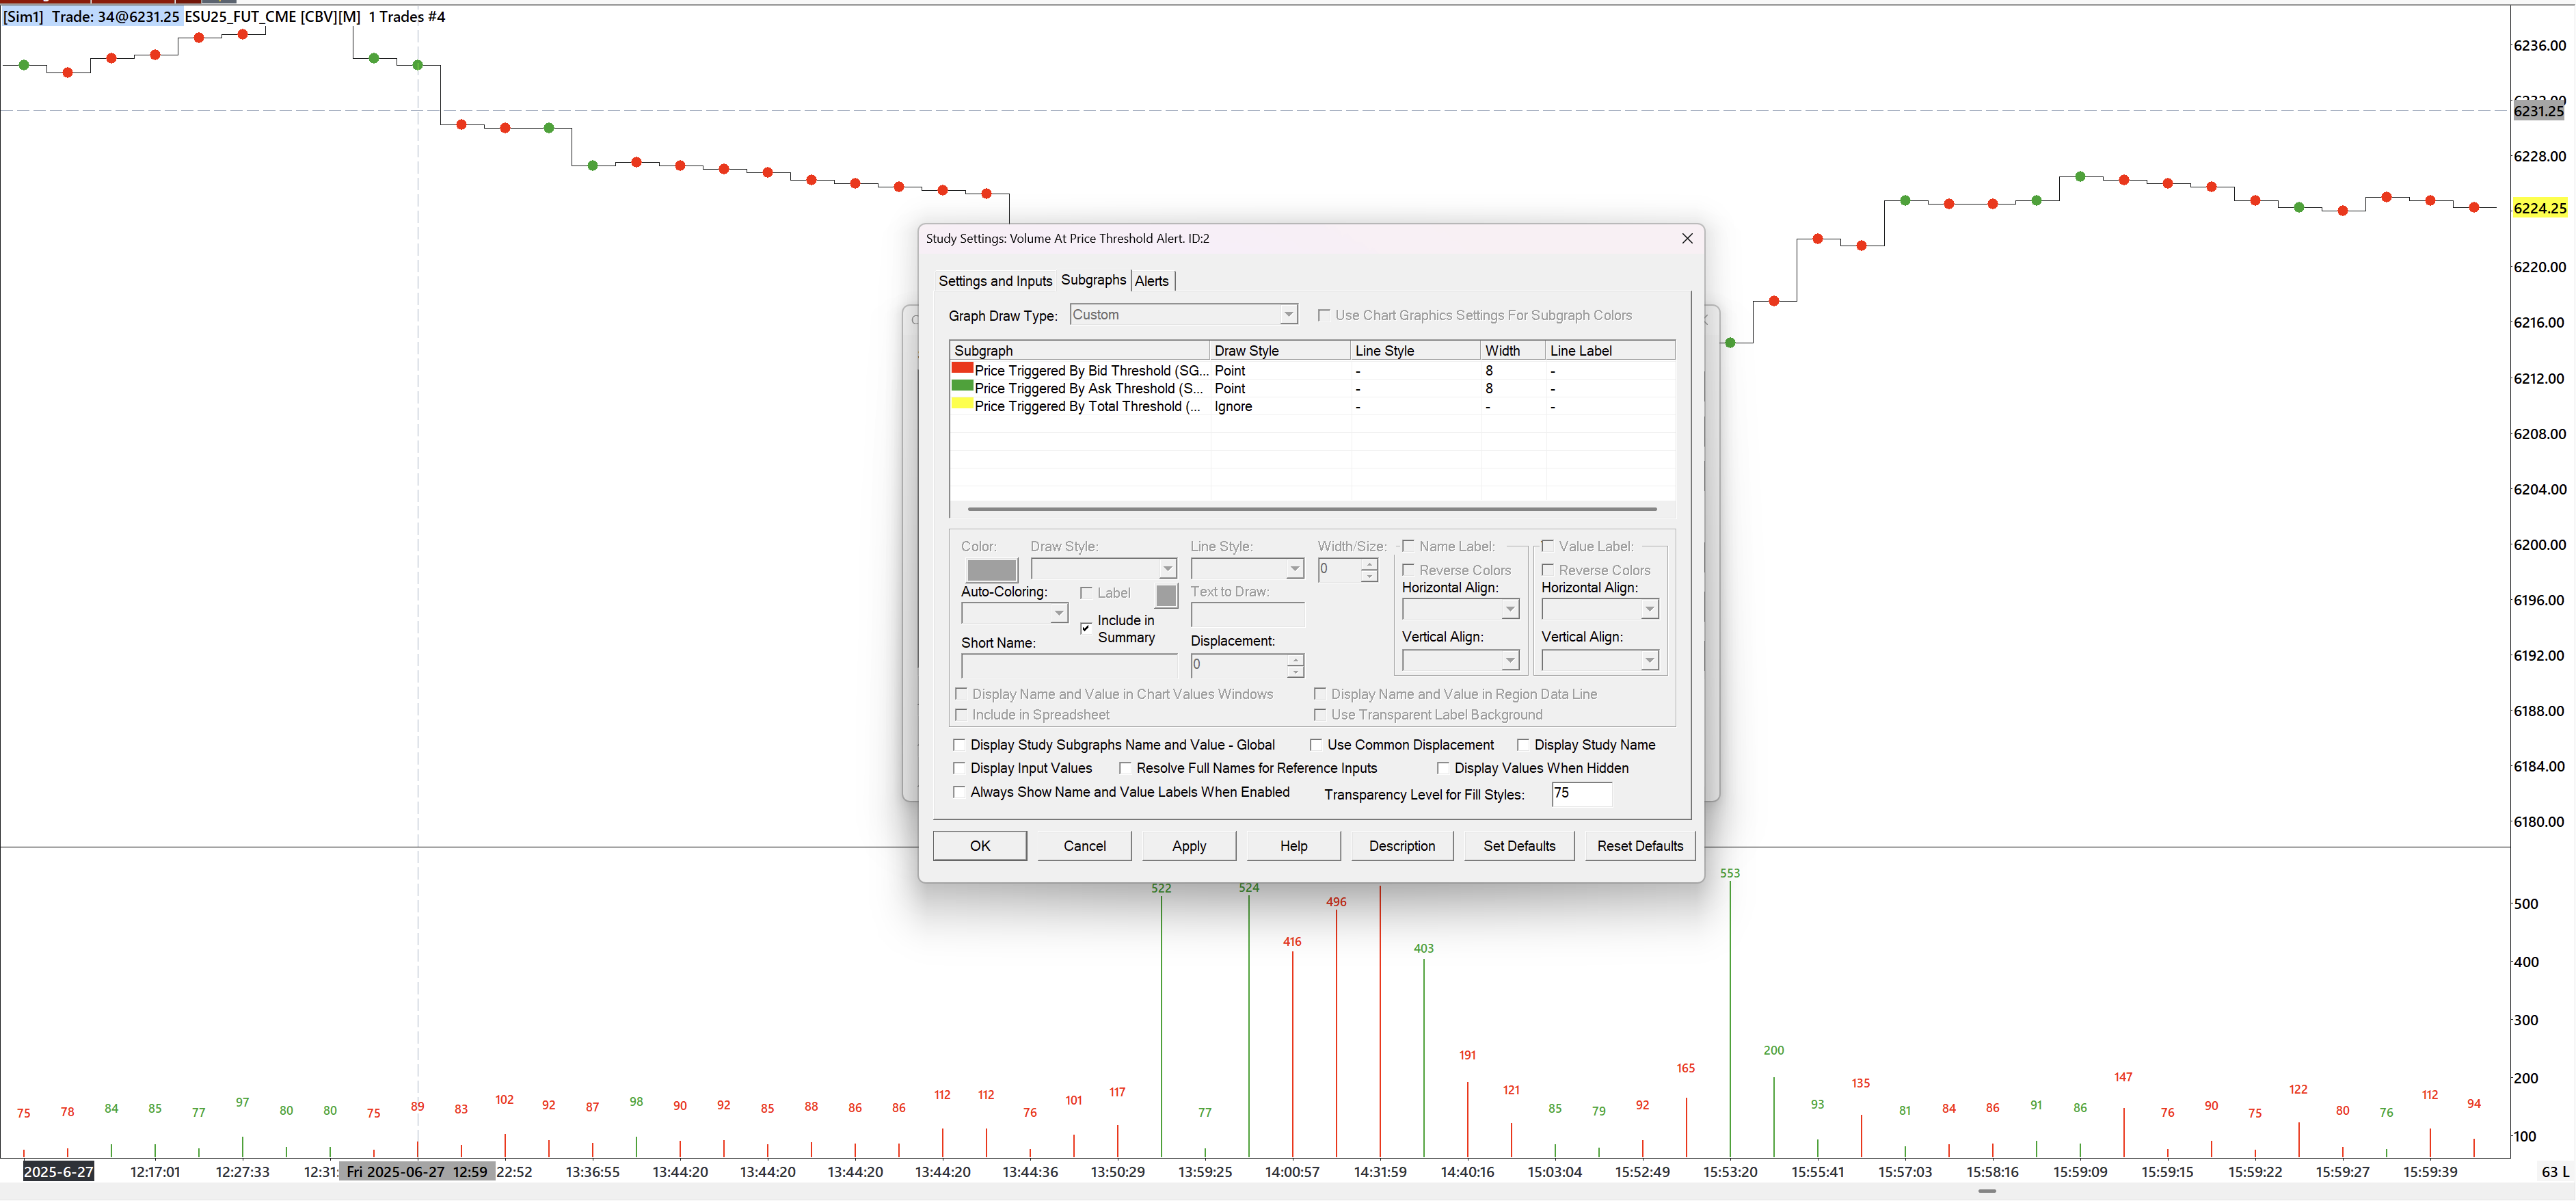Click the Displacement spinner up arrow
This screenshot has height=1201, width=2576.
tap(1295, 659)
